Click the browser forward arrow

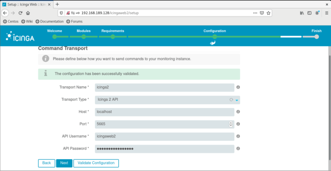pos(13,13)
